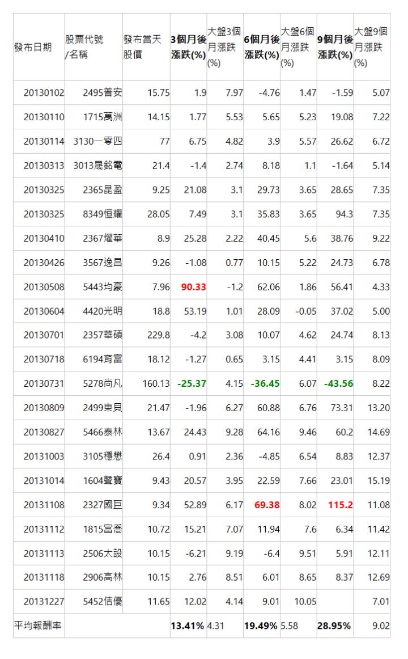
Task: Click the date cell 20130102
Action: 44,93
